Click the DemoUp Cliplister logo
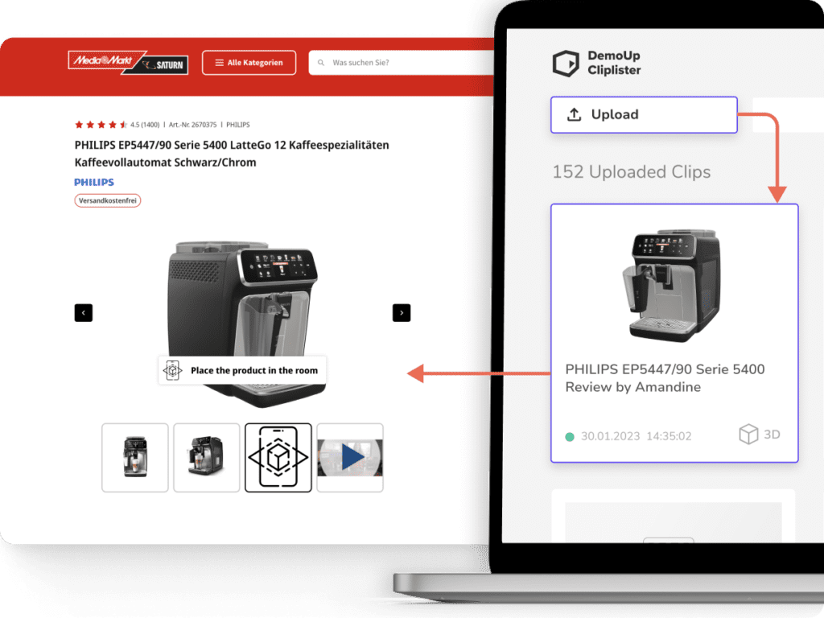 pyautogui.click(x=596, y=63)
